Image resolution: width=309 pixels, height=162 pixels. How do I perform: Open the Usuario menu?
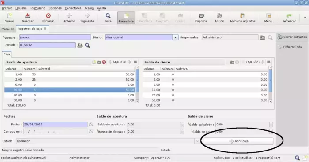[21, 8]
